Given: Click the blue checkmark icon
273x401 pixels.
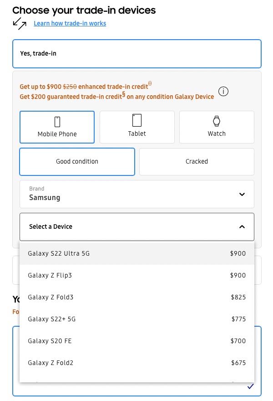Looking at the screenshot, I should [x=250, y=386].
